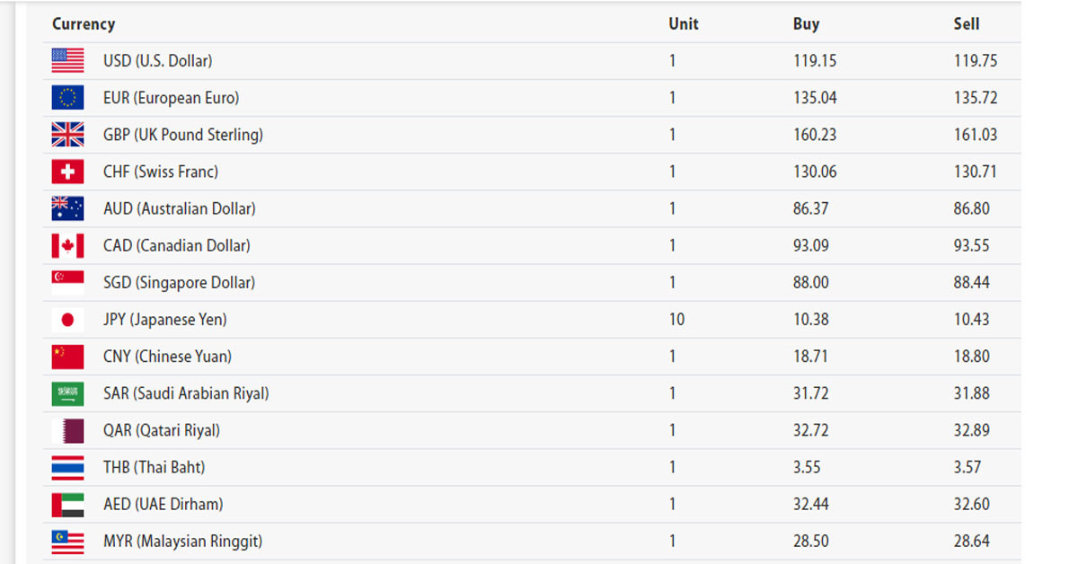Click the Buy column header
The image size is (1078, 564).
coord(806,24)
